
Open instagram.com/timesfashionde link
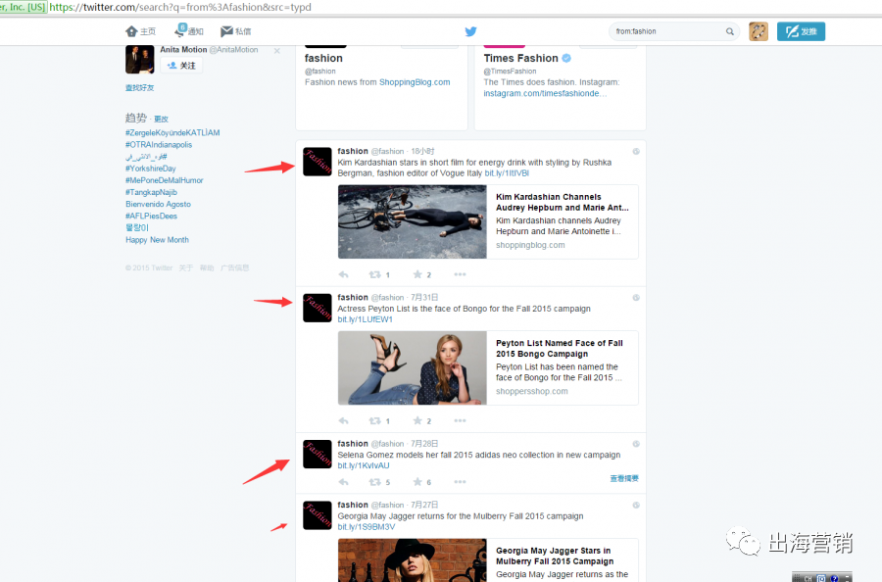pos(545,93)
